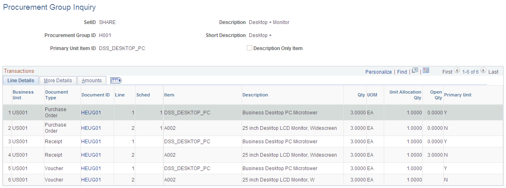Viewport: 506px width, 188px height.
Task: Click DSS_DESKTOP_PC item in row 1
Action: (187, 113)
